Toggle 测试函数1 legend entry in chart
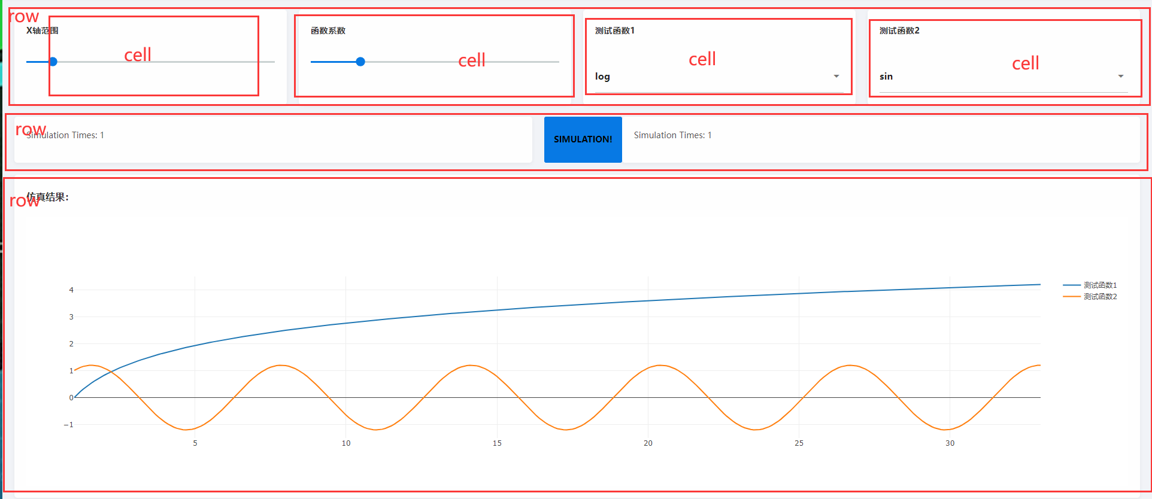This screenshot has height=499, width=1152. (1090, 285)
